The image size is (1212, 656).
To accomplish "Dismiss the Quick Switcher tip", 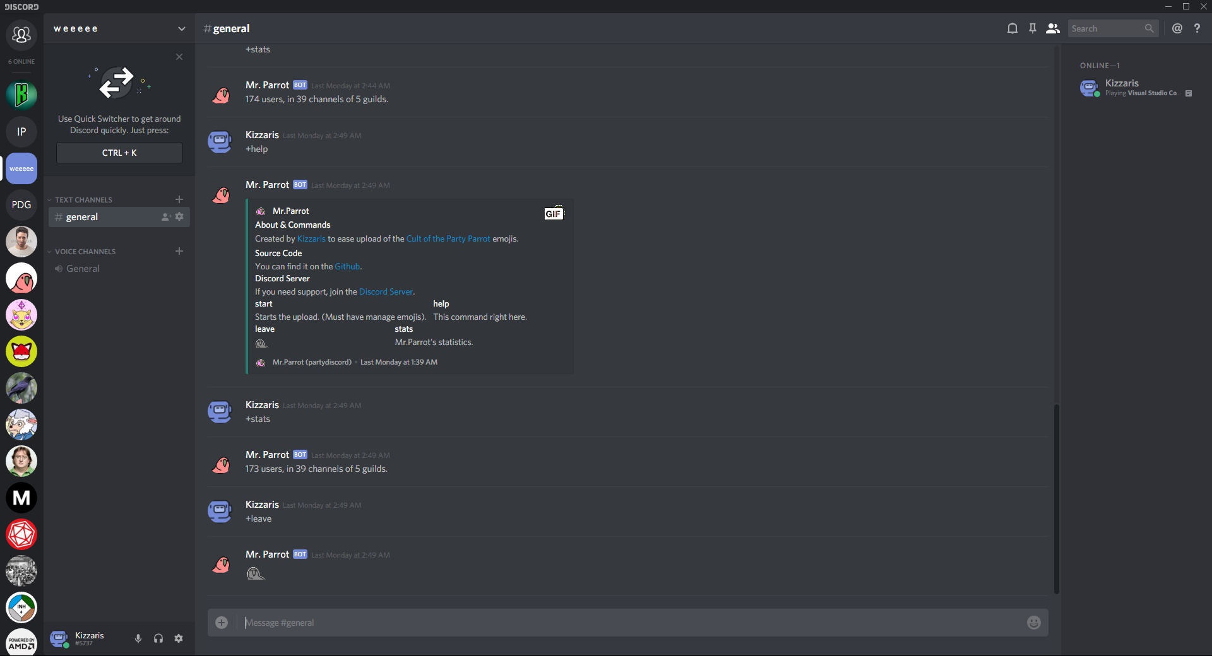I will click(x=179, y=57).
